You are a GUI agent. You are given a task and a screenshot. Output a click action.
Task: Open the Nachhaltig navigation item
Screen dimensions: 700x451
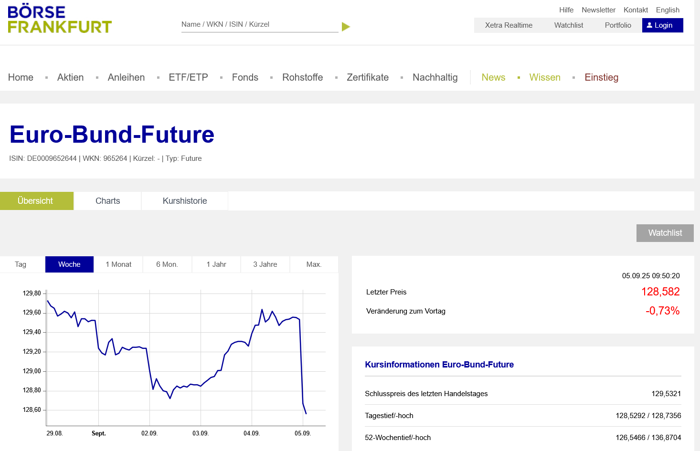pos(435,77)
